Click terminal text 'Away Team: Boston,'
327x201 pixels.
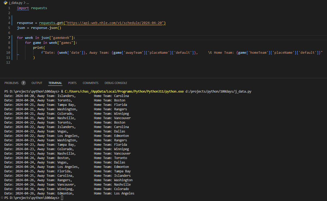click(54, 158)
